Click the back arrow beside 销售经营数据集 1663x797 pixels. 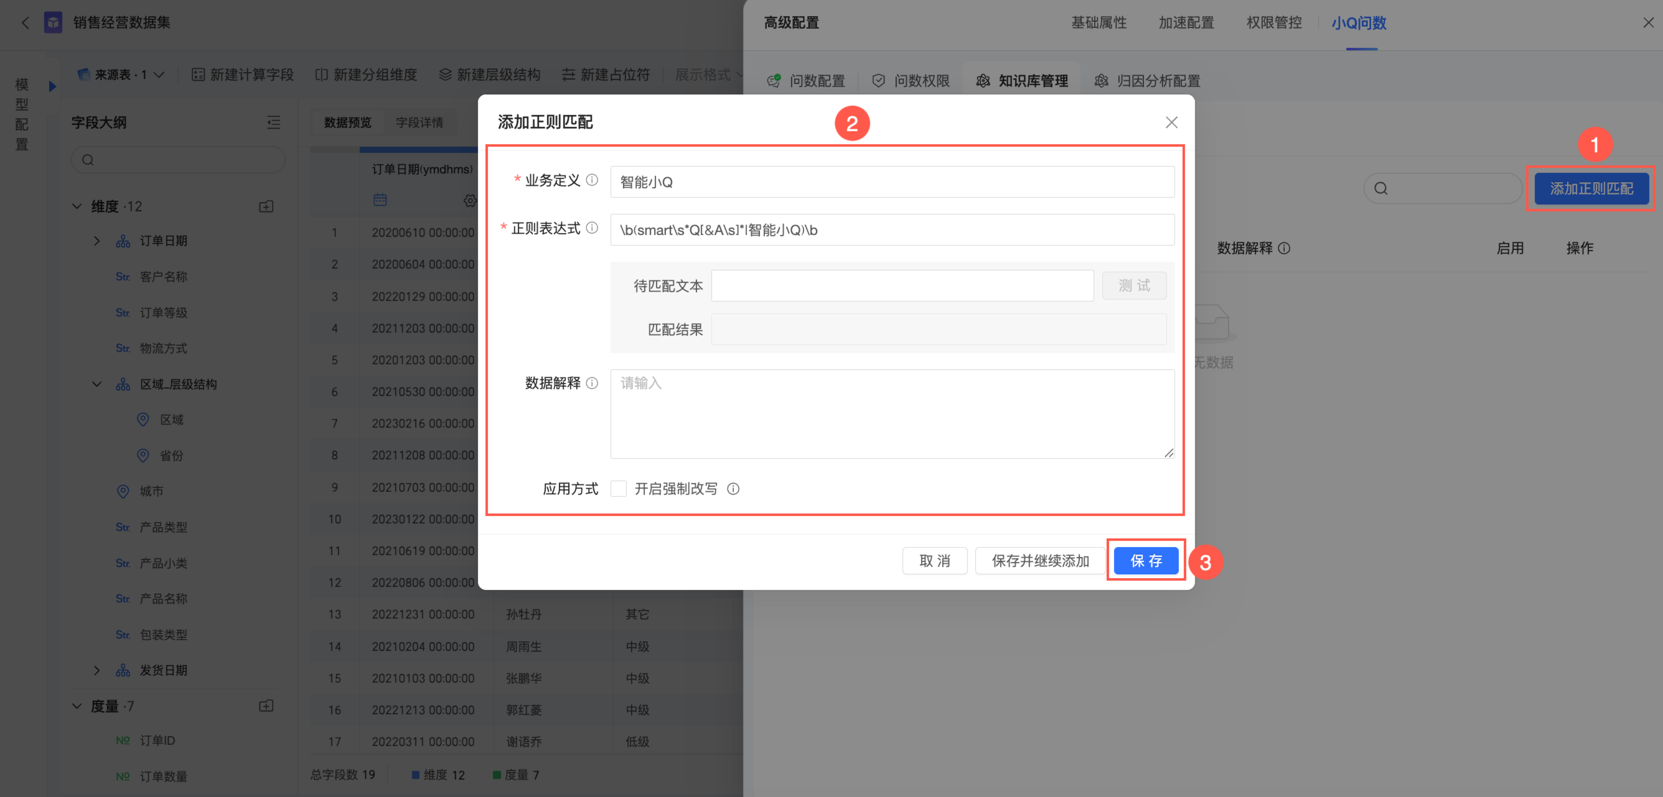[x=25, y=23]
